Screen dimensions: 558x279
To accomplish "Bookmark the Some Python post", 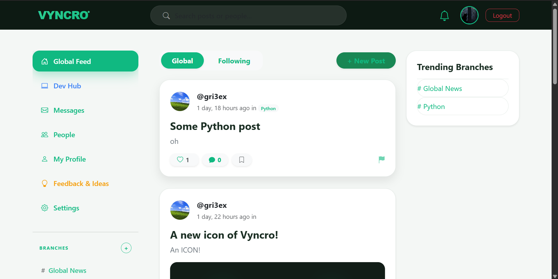I will pos(241,160).
